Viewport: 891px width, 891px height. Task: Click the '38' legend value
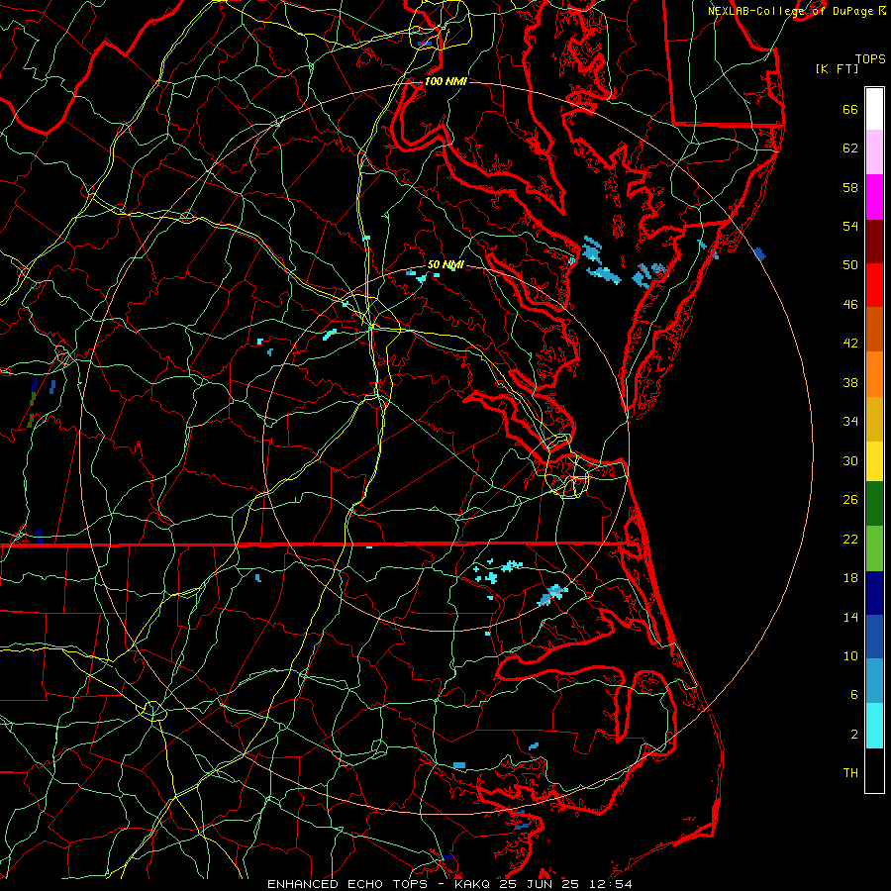click(x=850, y=382)
